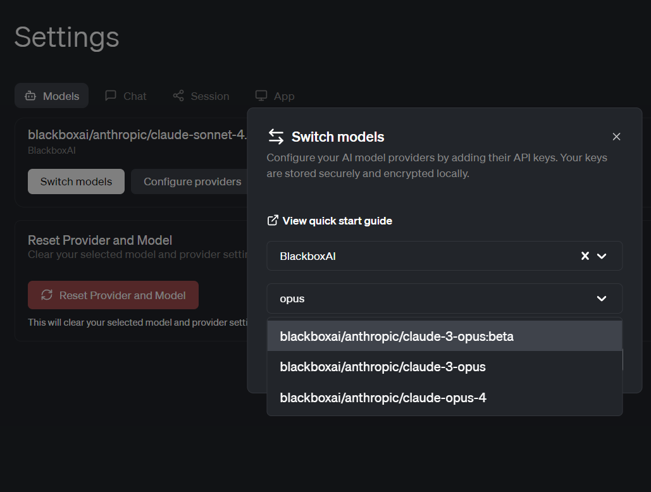Close the Switch models dialog
Screen dimensions: 651x492
click(616, 137)
